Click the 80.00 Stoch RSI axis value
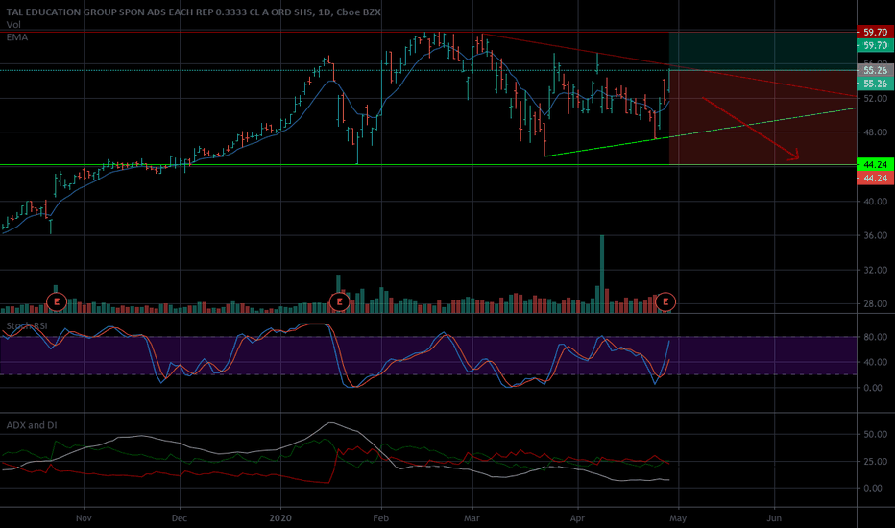The height and width of the screenshot is (528, 895). click(876, 337)
